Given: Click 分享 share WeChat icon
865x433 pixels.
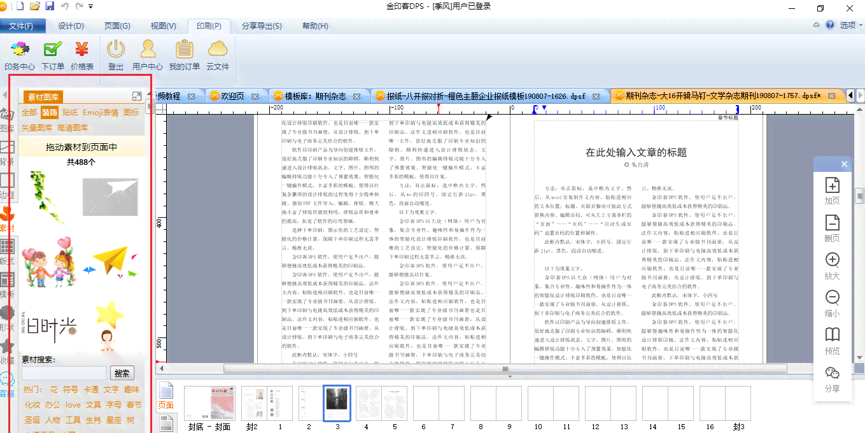Looking at the screenshot, I should [x=832, y=379].
